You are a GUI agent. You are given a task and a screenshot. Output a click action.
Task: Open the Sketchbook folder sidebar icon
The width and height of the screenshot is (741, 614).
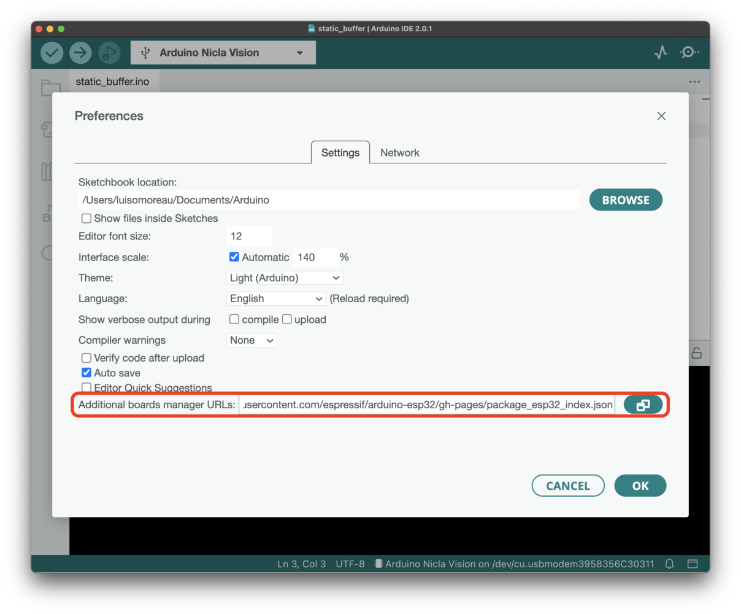(x=50, y=88)
